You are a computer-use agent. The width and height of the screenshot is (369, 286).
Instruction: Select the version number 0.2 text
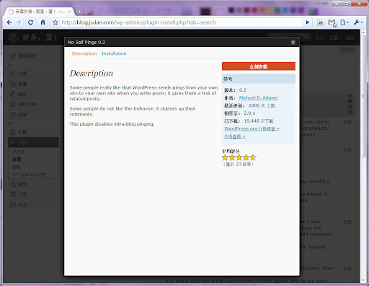pos(243,90)
